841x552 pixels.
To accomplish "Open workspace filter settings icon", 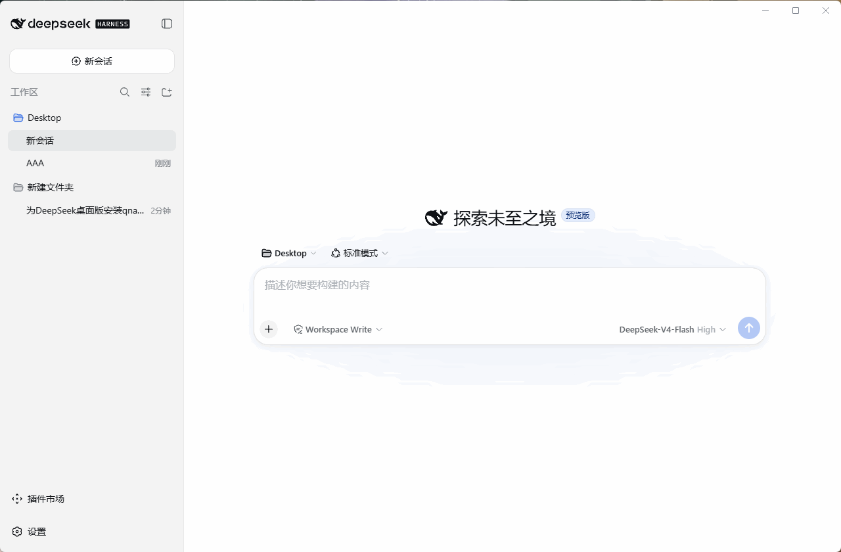I will click(x=146, y=92).
